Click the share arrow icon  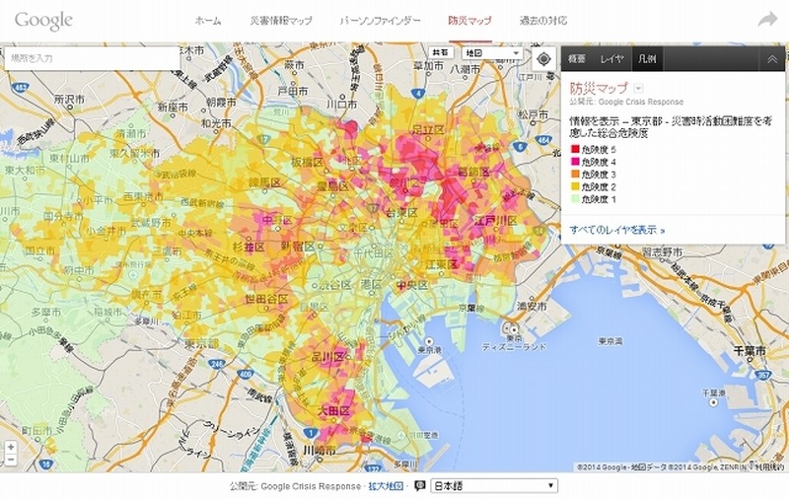(767, 20)
